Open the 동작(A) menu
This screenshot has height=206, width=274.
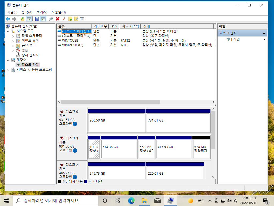pyautogui.click(x=27, y=12)
